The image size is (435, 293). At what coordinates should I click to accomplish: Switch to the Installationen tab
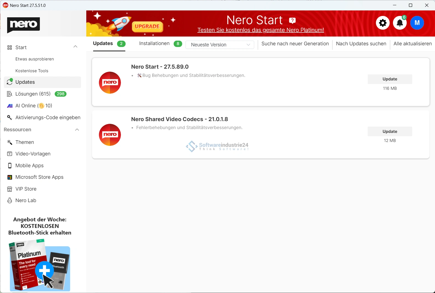click(x=154, y=44)
